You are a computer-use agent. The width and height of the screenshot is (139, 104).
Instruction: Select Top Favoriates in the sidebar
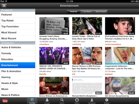pyautogui.click(x=18, y=27)
